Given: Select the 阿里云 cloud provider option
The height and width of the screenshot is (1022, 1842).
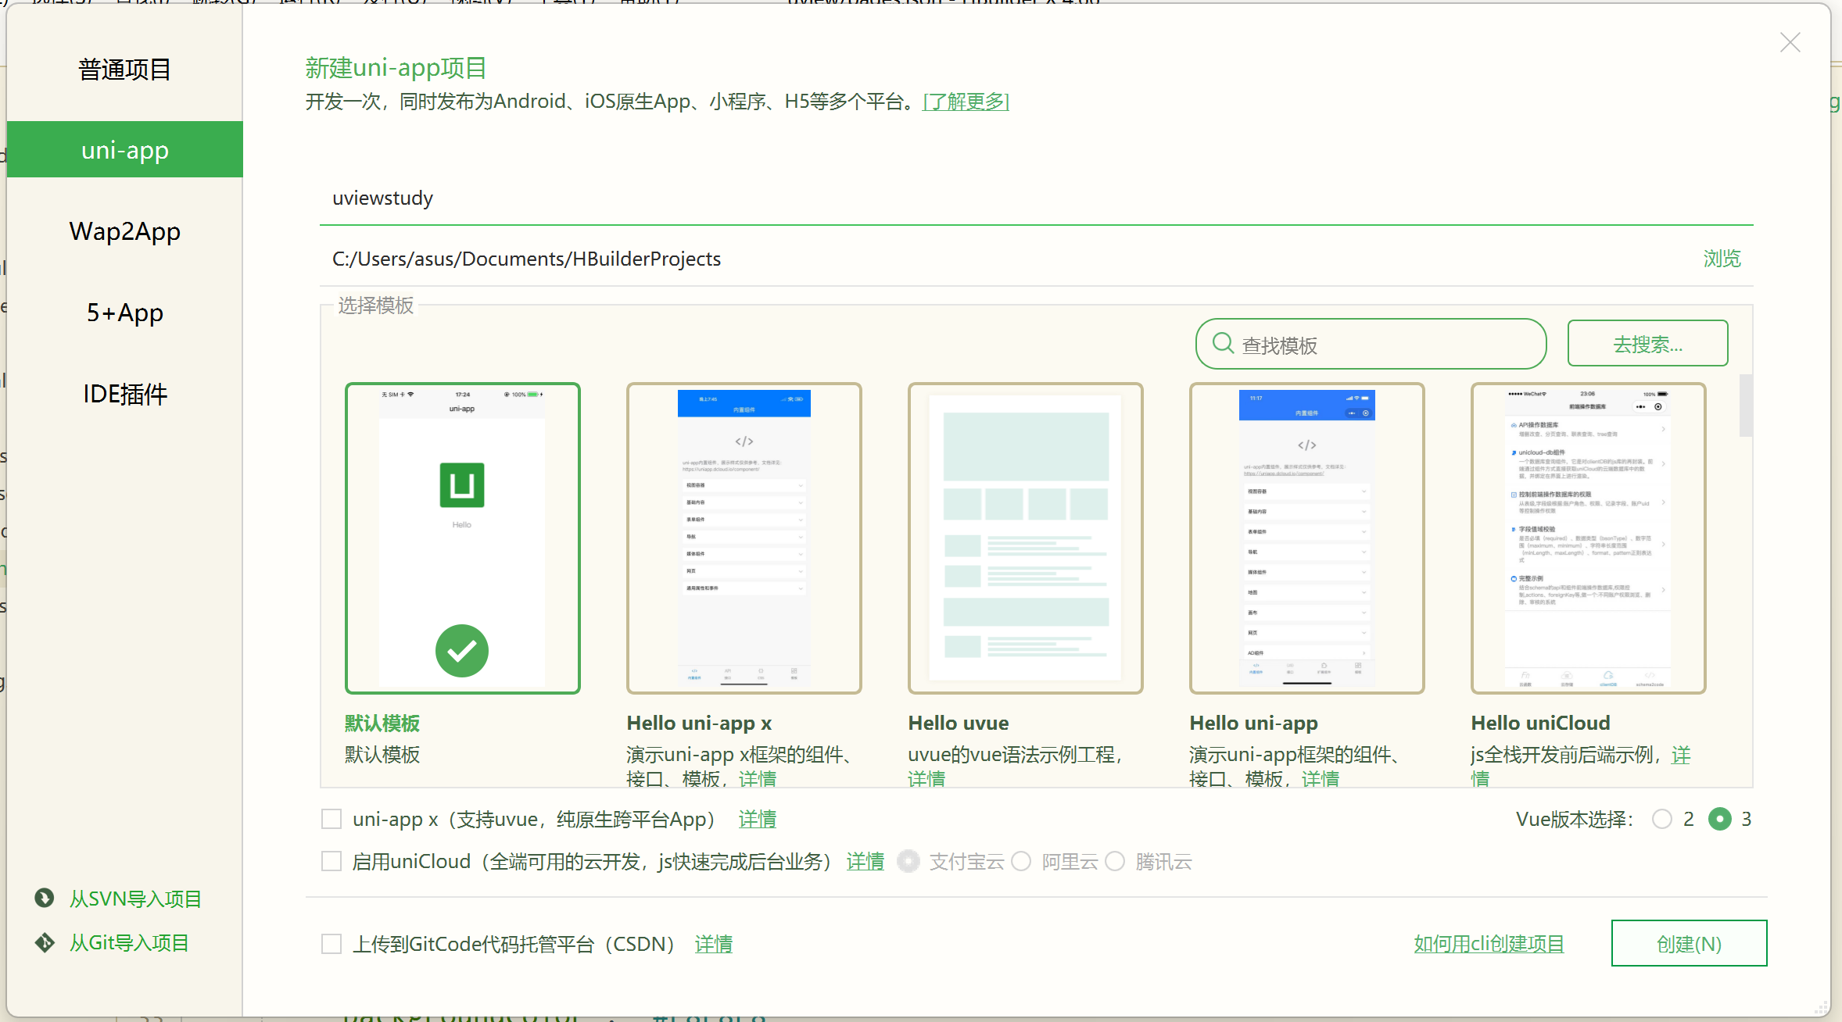Looking at the screenshot, I should [1021, 861].
